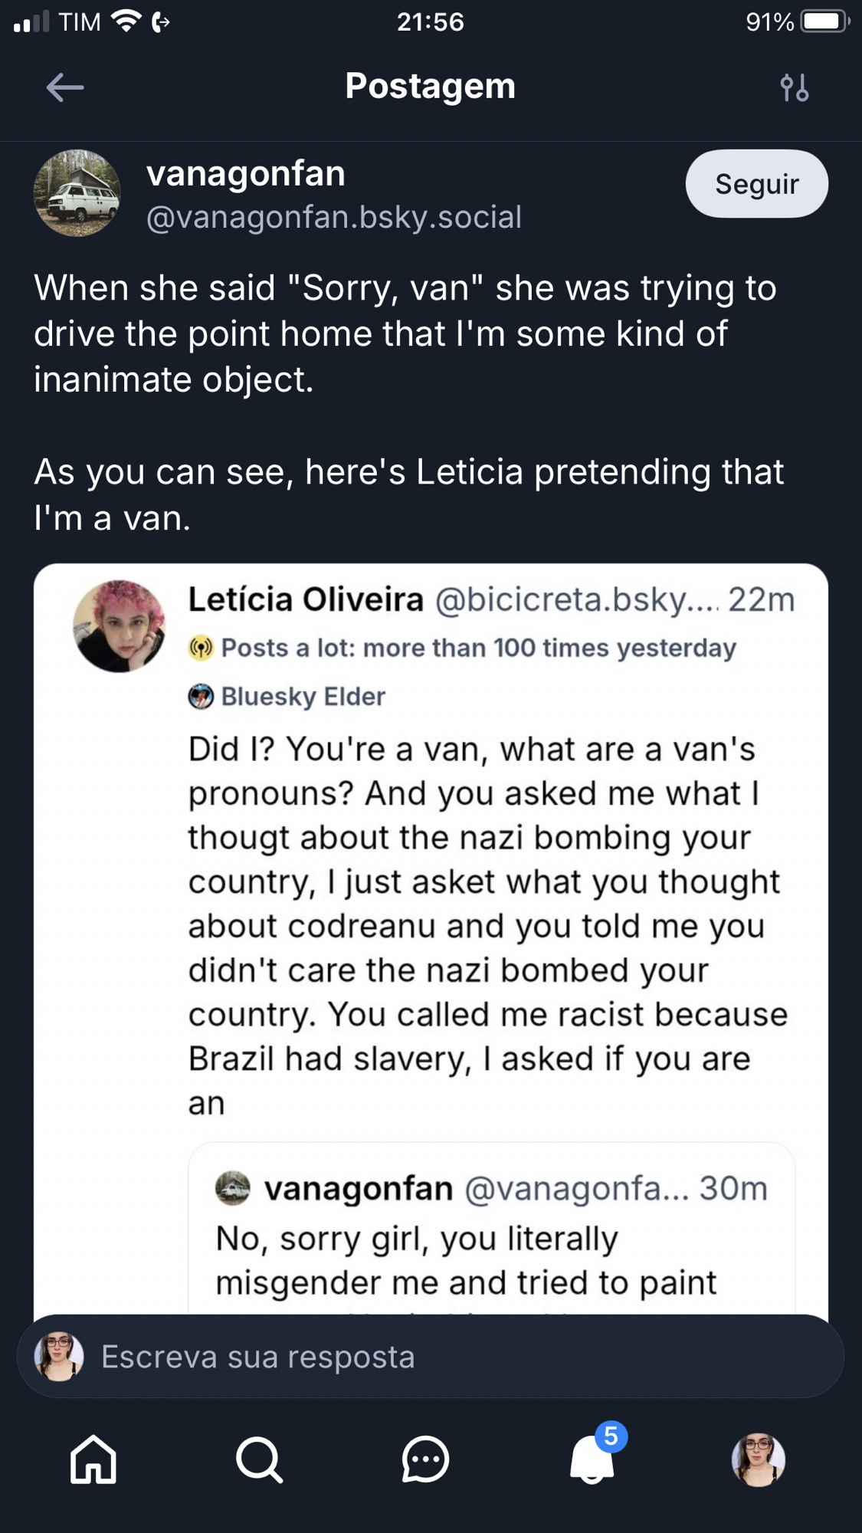Tap the back arrow icon
The width and height of the screenshot is (862, 1533).
point(65,87)
